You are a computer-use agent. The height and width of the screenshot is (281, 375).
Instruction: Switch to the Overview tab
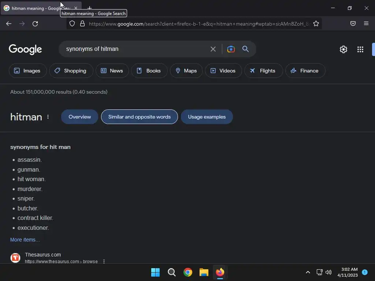pos(79,117)
